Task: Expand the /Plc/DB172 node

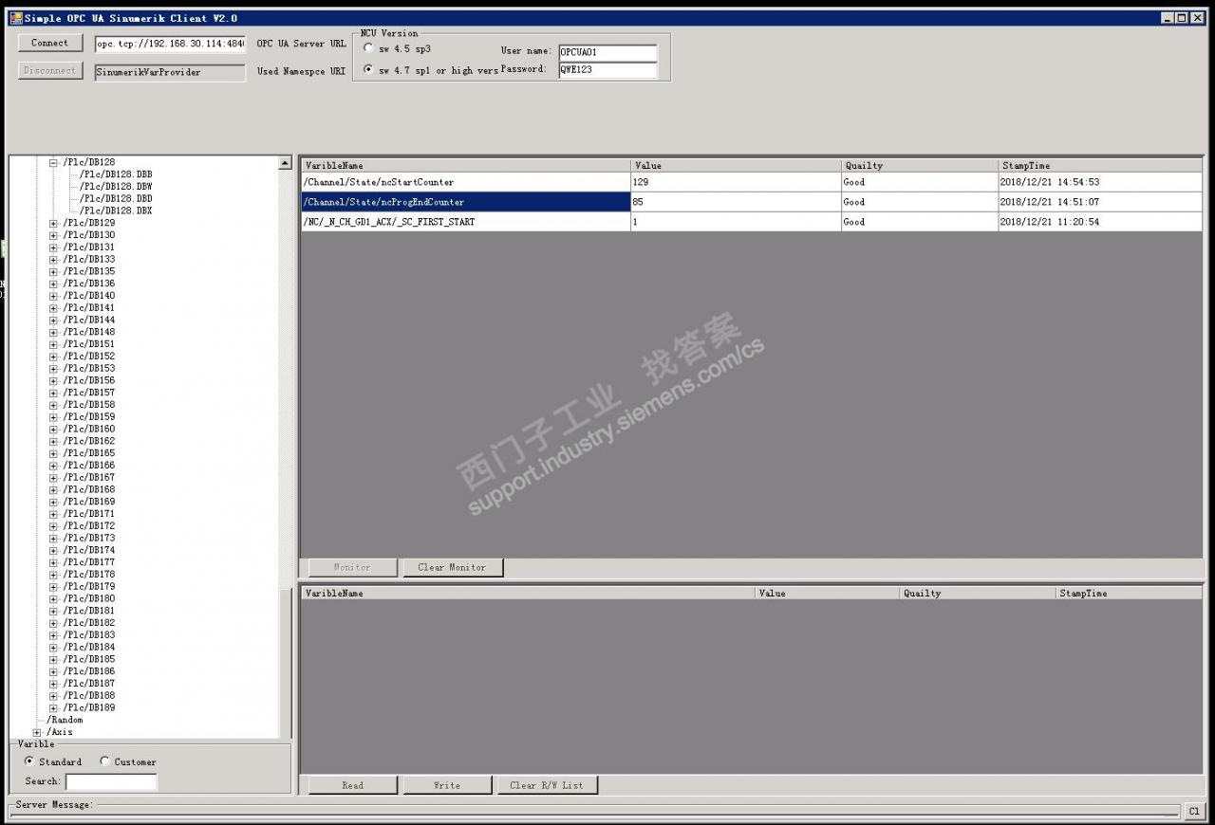Action: (x=54, y=526)
